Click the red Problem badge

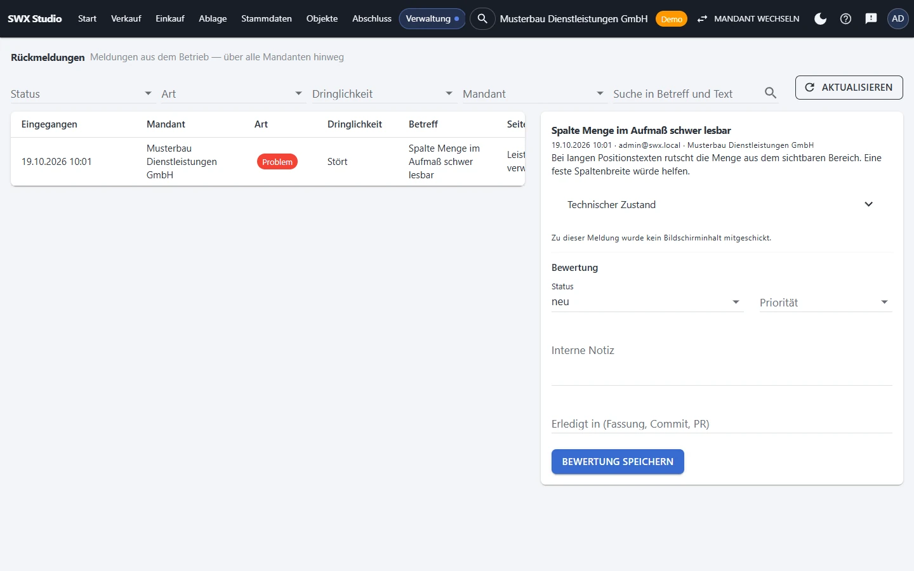[x=277, y=162]
